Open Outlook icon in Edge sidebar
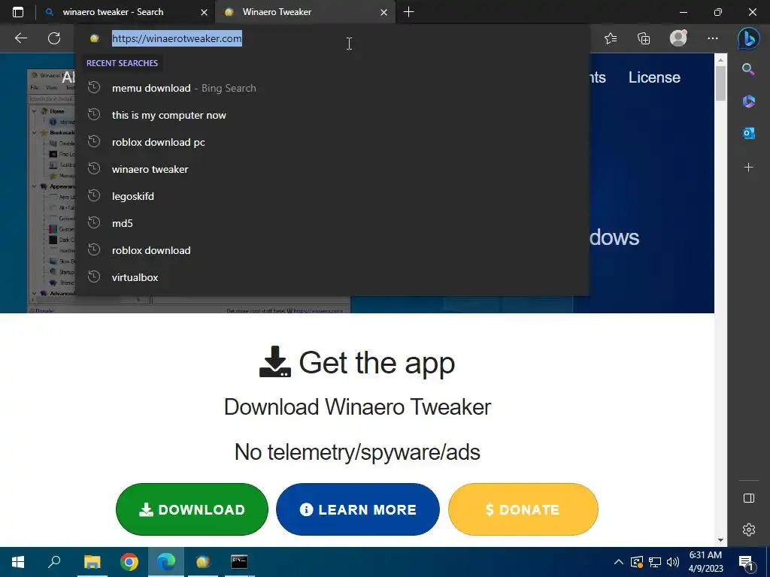 [748, 133]
